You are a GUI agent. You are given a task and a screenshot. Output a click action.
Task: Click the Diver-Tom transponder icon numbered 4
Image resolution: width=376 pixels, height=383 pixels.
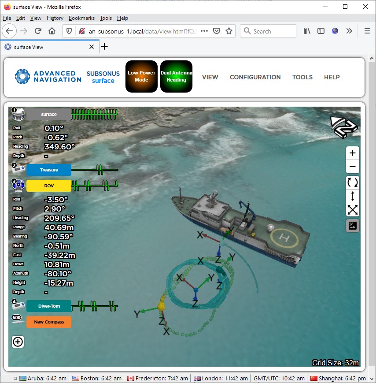point(18,305)
